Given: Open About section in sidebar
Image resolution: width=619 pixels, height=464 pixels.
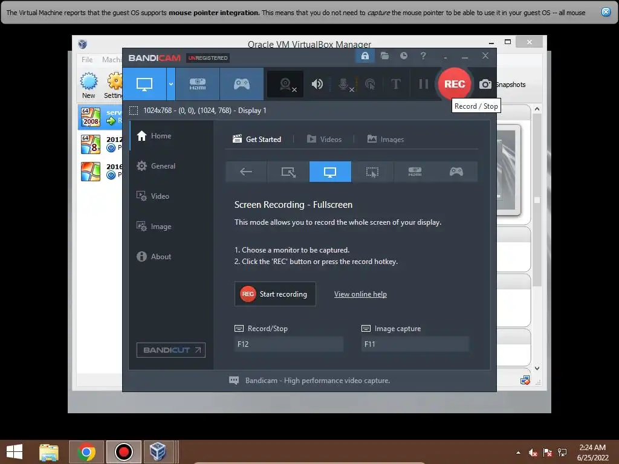Looking at the screenshot, I should coord(171,256).
